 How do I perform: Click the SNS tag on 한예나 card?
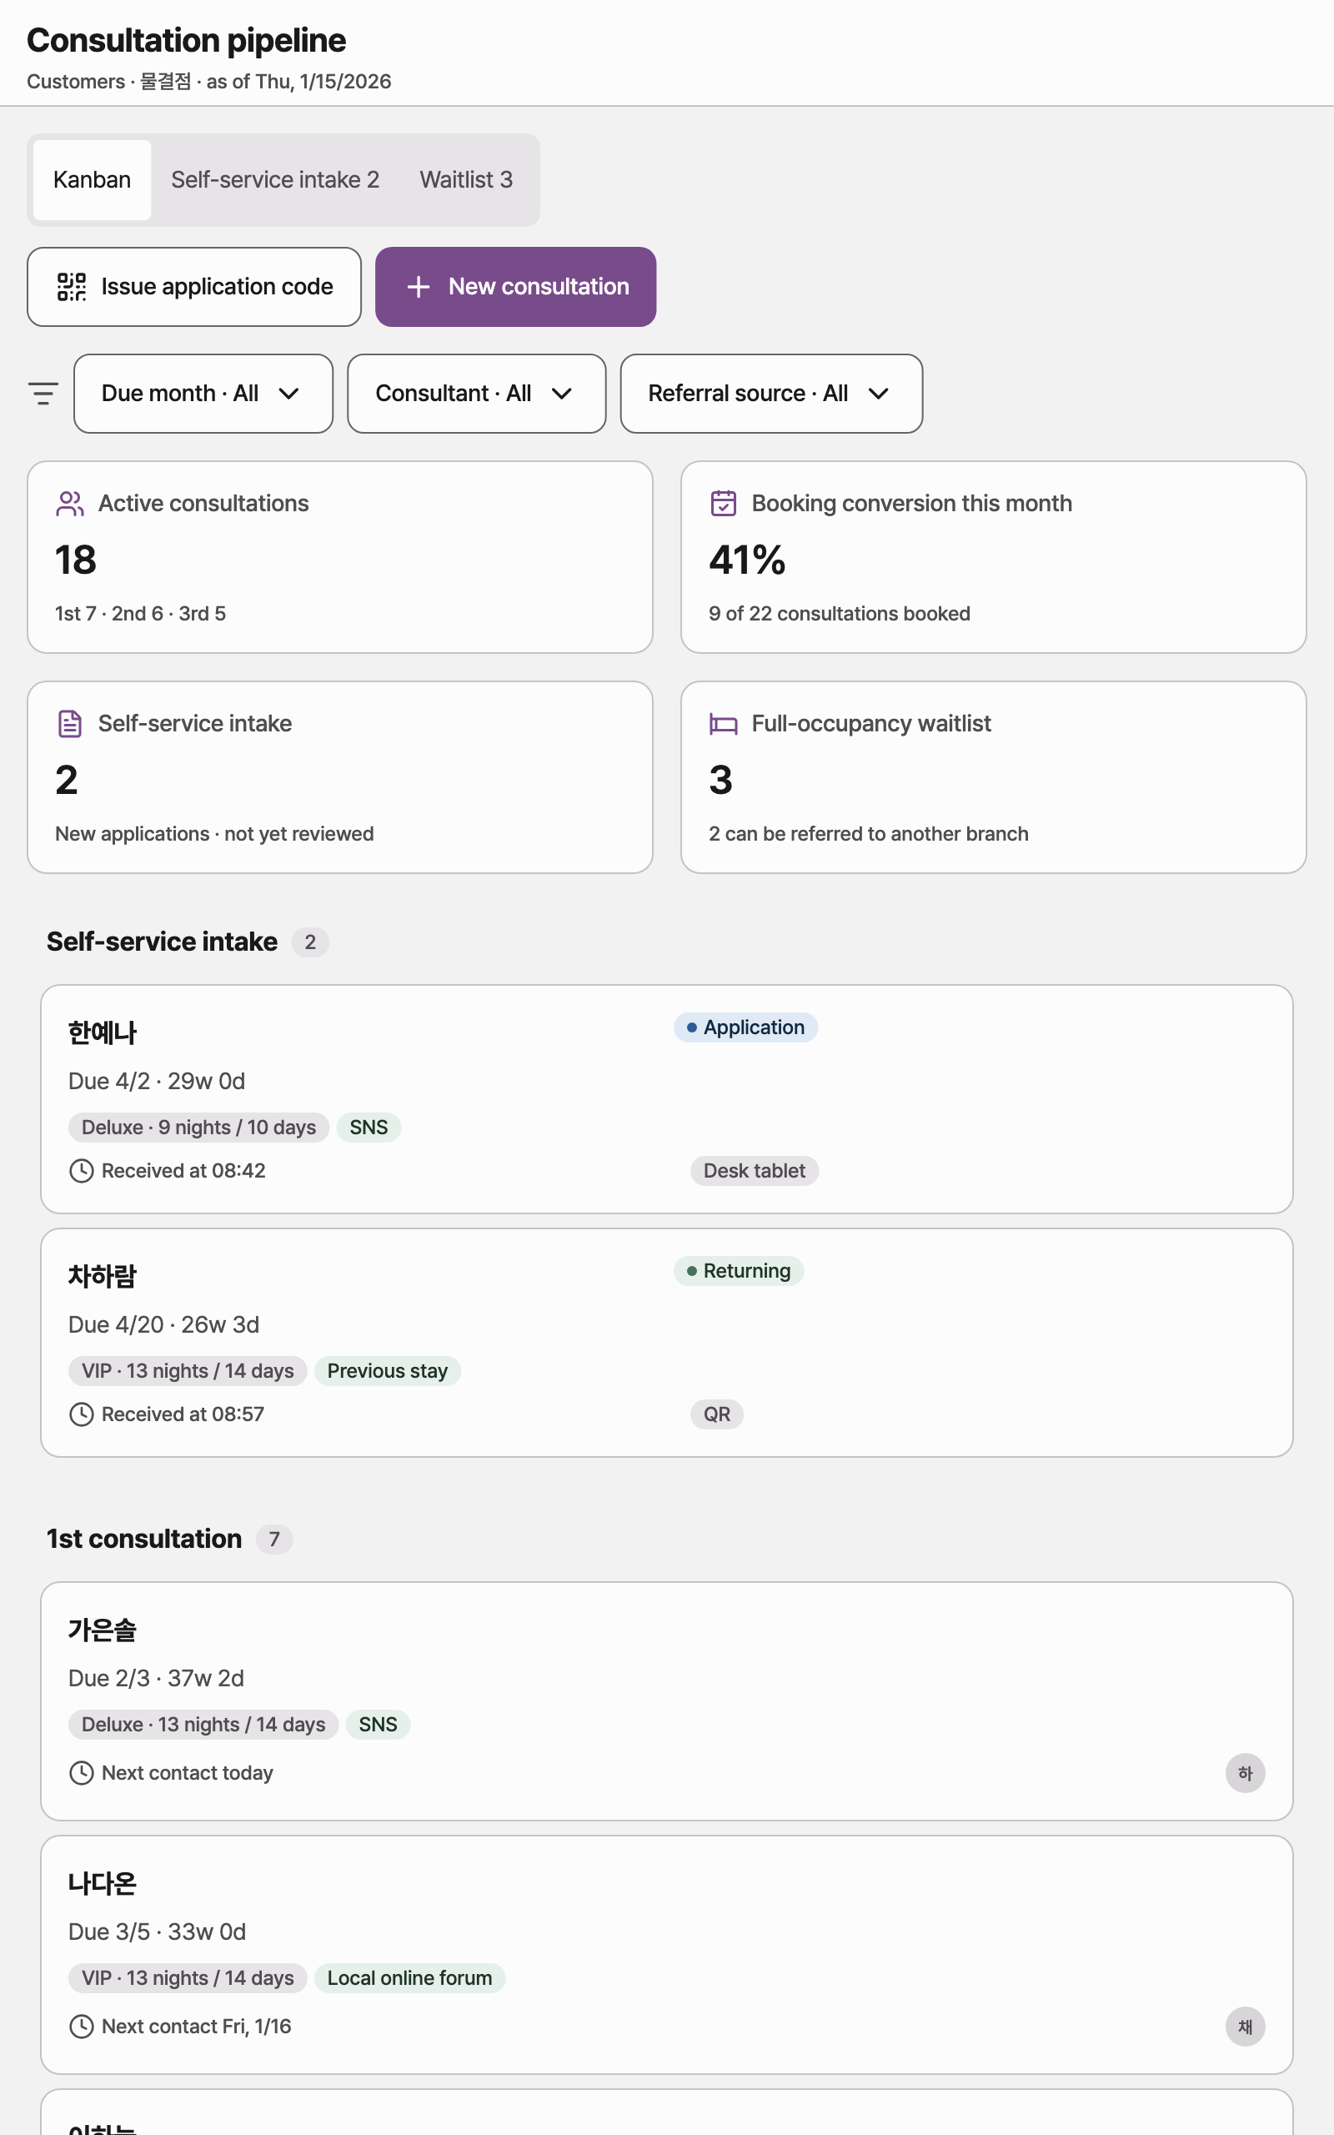pos(369,1128)
